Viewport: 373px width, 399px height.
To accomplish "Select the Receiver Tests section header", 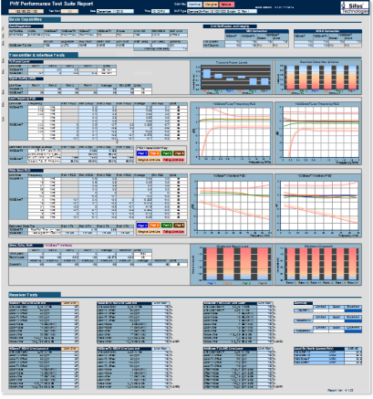I will (x=35, y=295).
